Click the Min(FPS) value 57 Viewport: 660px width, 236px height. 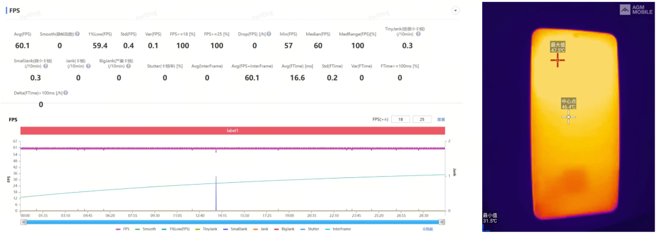click(288, 45)
